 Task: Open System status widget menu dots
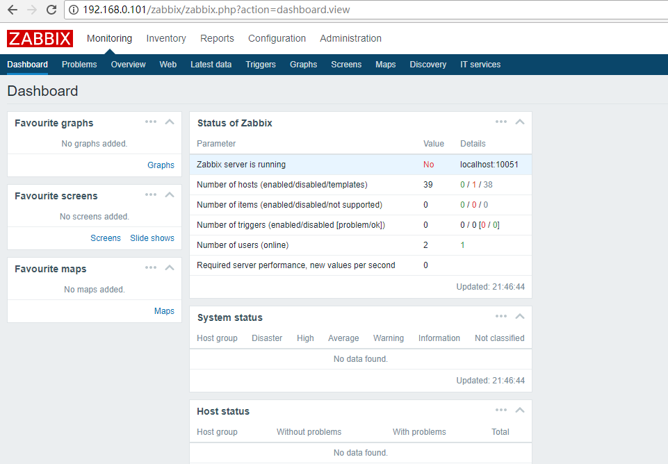click(501, 316)
